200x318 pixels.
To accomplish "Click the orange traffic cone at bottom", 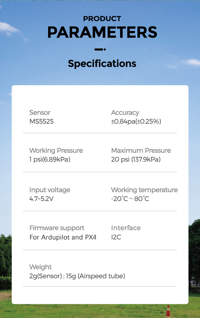I will [x=168, y=312].
